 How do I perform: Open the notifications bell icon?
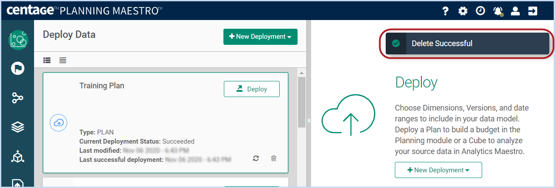(x=498, y=11)
